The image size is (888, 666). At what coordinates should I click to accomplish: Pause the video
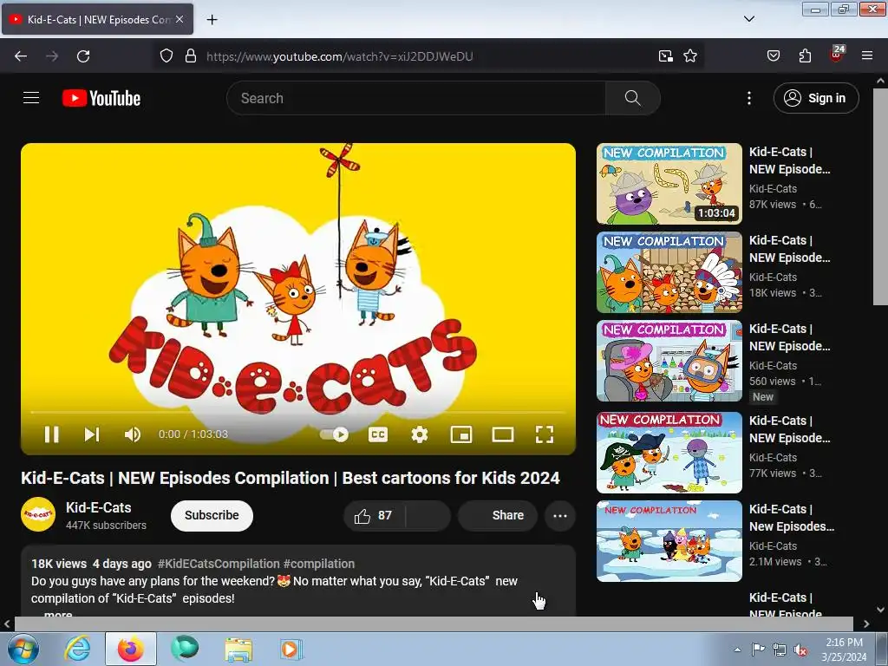pos(51,434)
